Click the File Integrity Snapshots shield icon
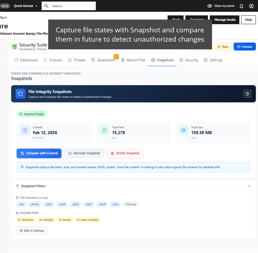This screenshot has width=258, height=253. [x=20, y=94]
